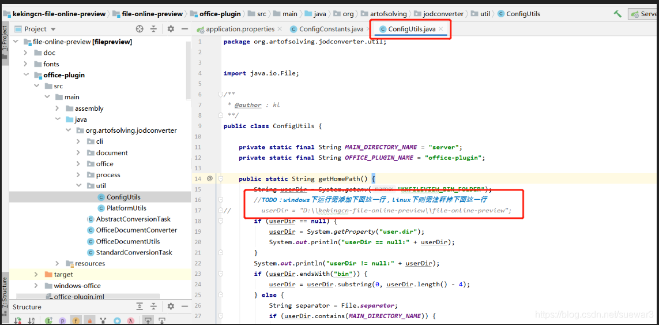Toggle Show Properties 'p' icon
The height and width of the screenshot is (325, 659).
tap(63, 320)
